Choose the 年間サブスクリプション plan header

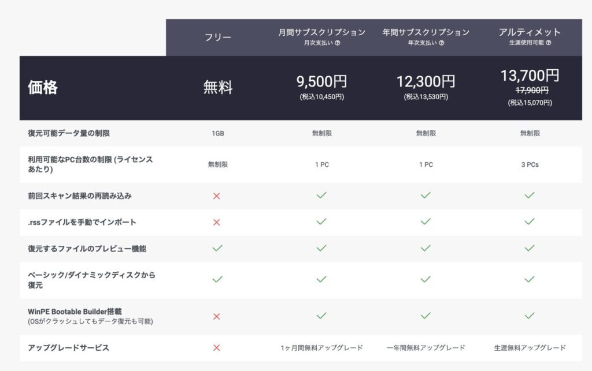tap(425, 32)
